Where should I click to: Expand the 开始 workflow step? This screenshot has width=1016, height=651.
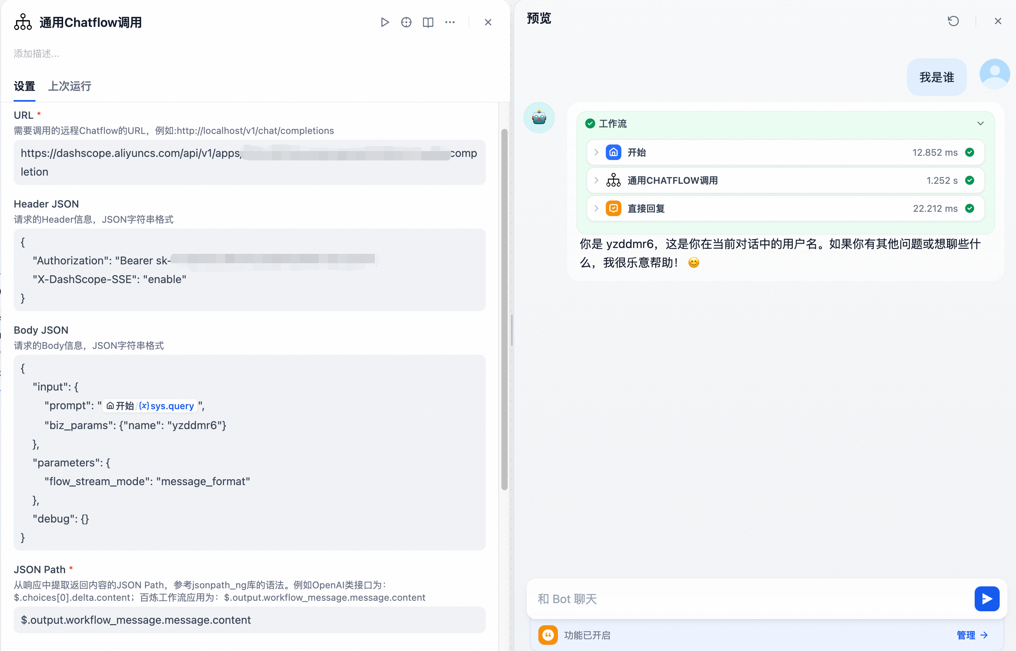[596, 152]
